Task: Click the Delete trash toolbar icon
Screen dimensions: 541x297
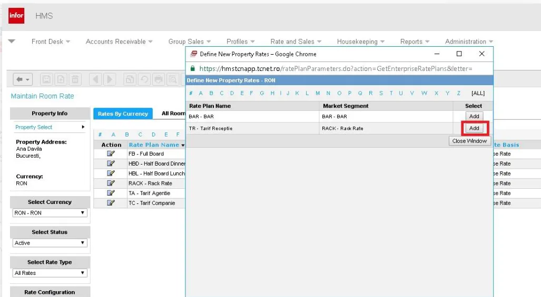Action: click(x=75, y=79)
